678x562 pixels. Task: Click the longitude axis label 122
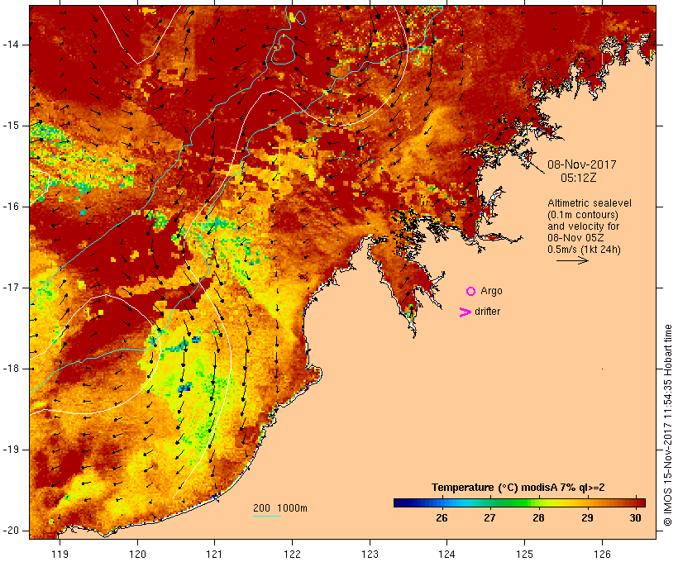(x=292, y=555)
